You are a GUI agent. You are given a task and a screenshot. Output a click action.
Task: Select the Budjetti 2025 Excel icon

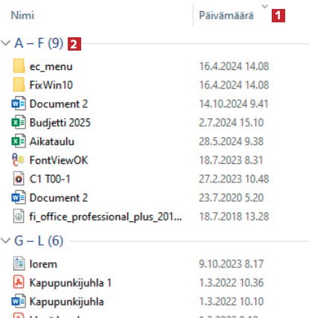click(x=19, y=122)
